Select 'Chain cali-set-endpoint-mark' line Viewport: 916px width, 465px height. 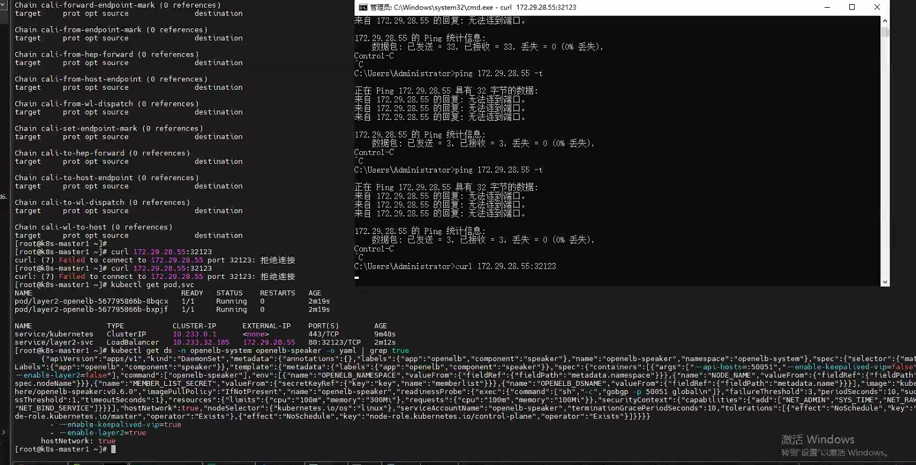[109, 128]
